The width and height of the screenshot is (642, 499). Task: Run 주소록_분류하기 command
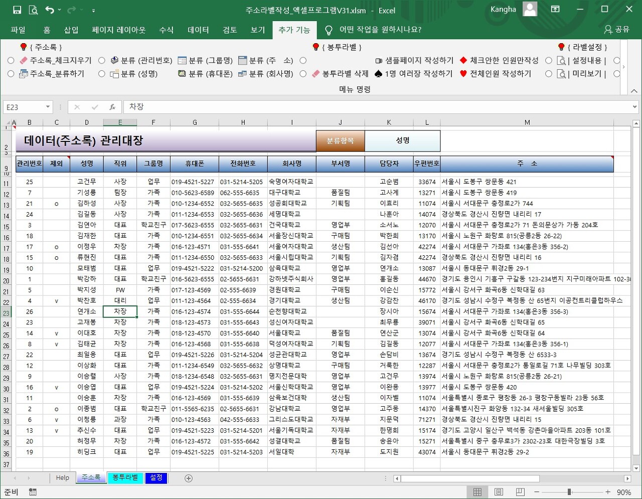(51, 73)
